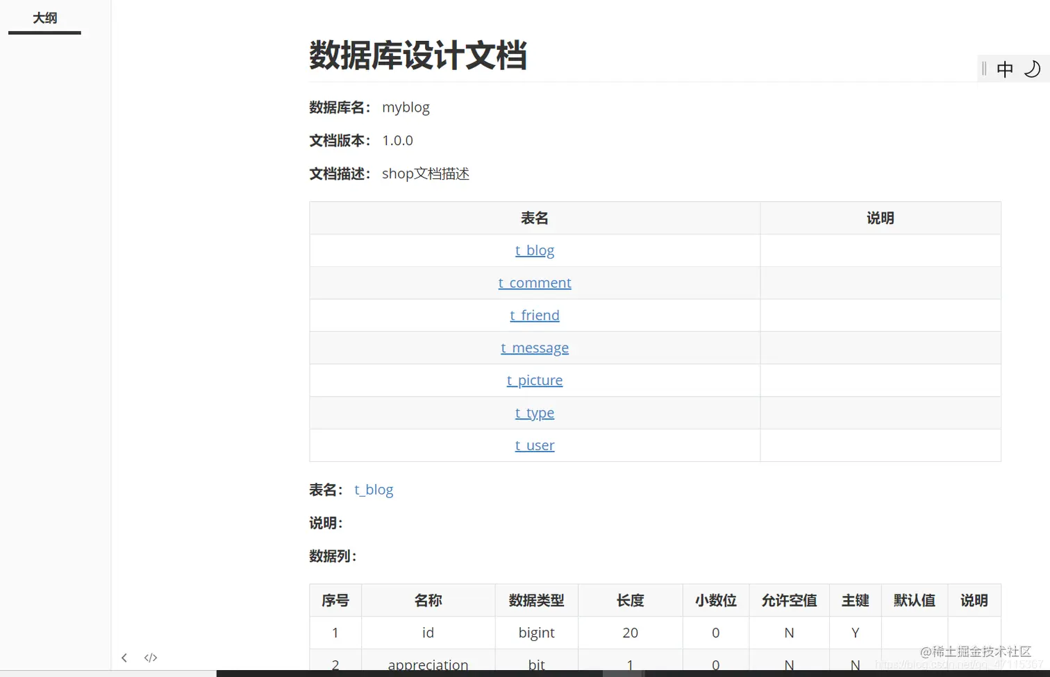Toggle dark mode with the moon icon
The height and width of the screenshot is (677, 1050).
point(1033,69)
